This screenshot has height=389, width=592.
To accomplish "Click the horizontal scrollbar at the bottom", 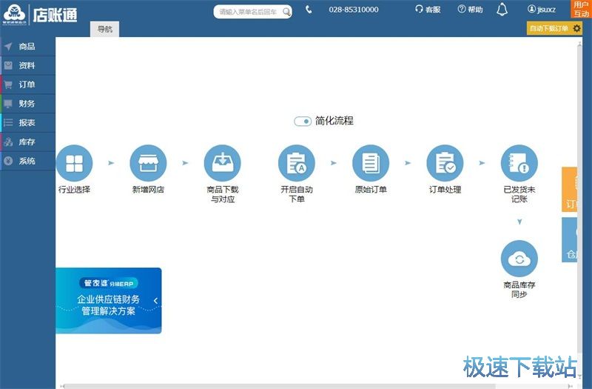I will point(296,385).
